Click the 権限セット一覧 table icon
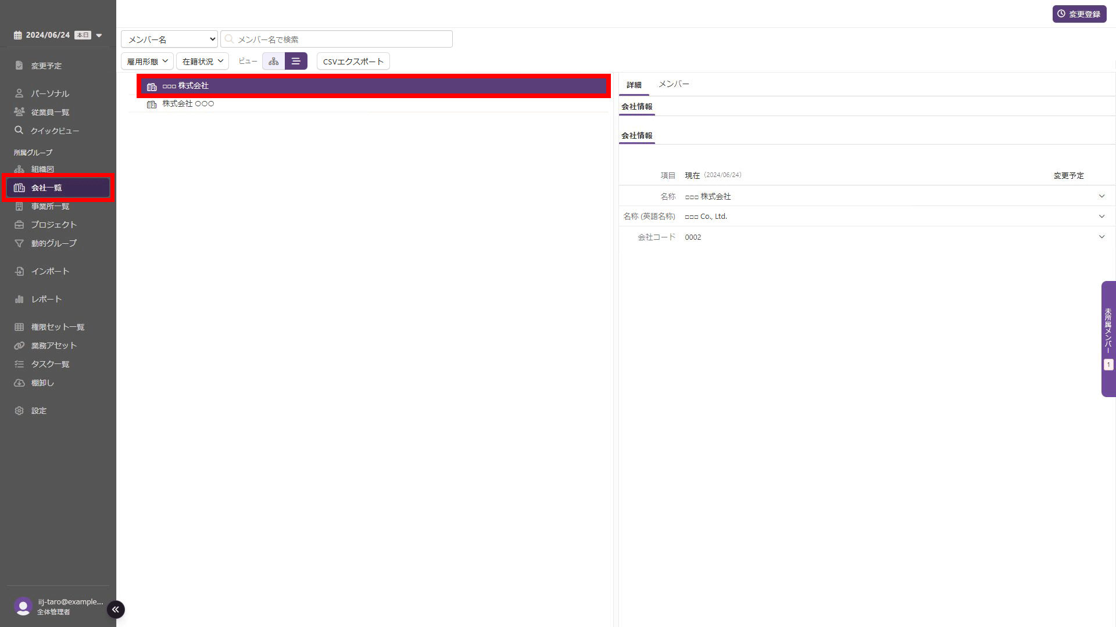 click(19, 327)
